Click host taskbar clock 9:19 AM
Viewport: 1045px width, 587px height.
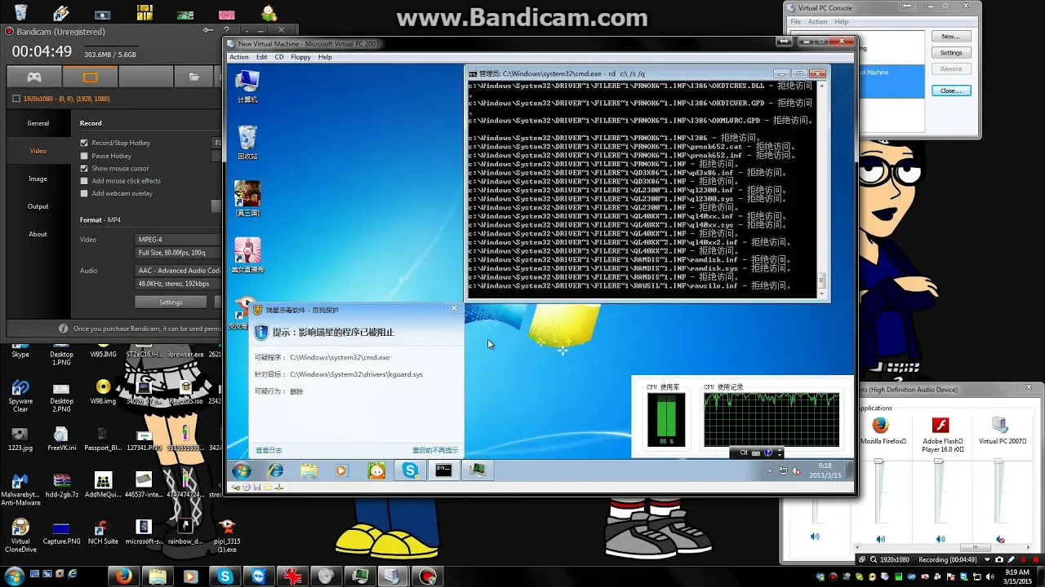pyautogui.click(x=1016, y=576)
